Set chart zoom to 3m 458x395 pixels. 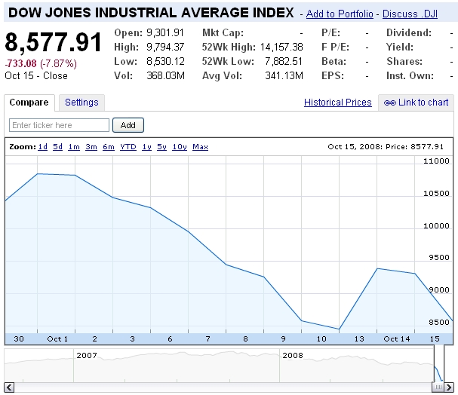coord(91,147)
